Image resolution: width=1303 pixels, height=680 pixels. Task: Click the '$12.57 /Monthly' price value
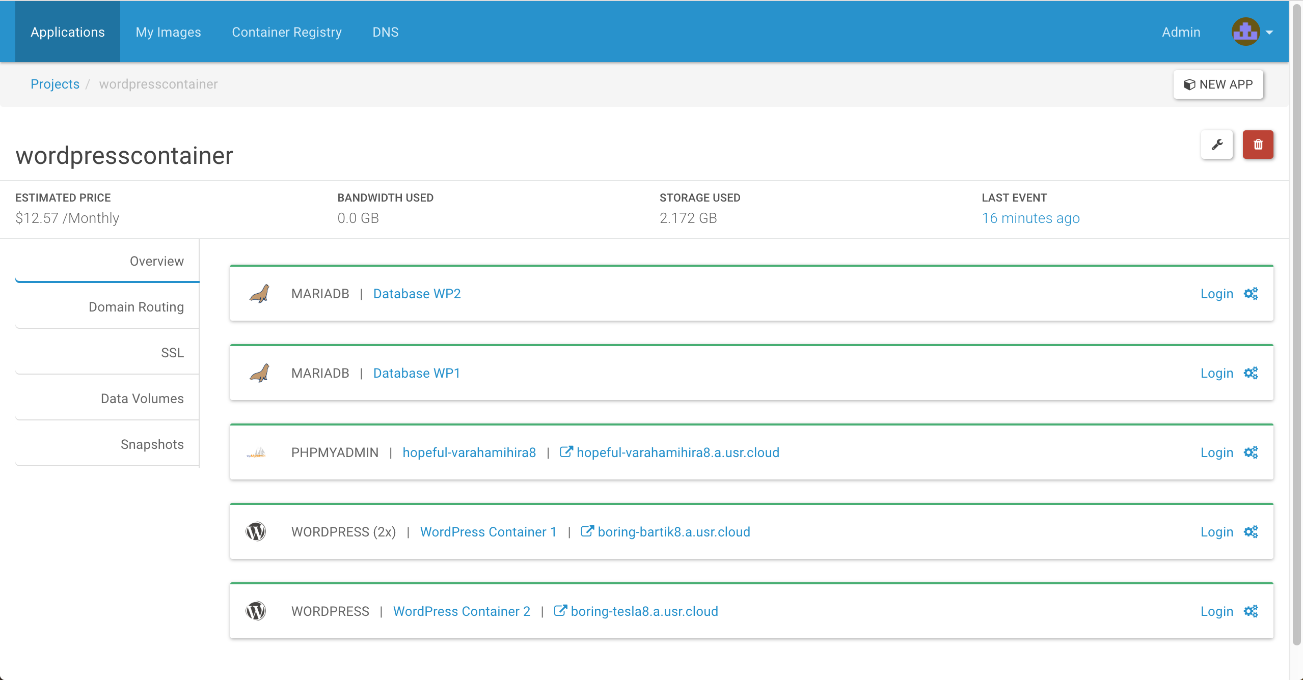tap(67, 218)
